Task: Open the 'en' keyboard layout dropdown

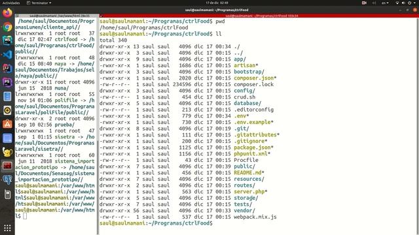Action: [385, 3]
